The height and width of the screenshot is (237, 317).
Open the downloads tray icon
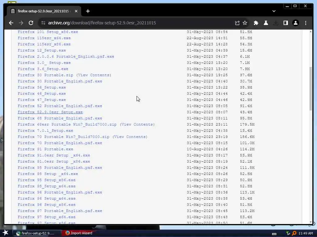click(x=276, y=23)
